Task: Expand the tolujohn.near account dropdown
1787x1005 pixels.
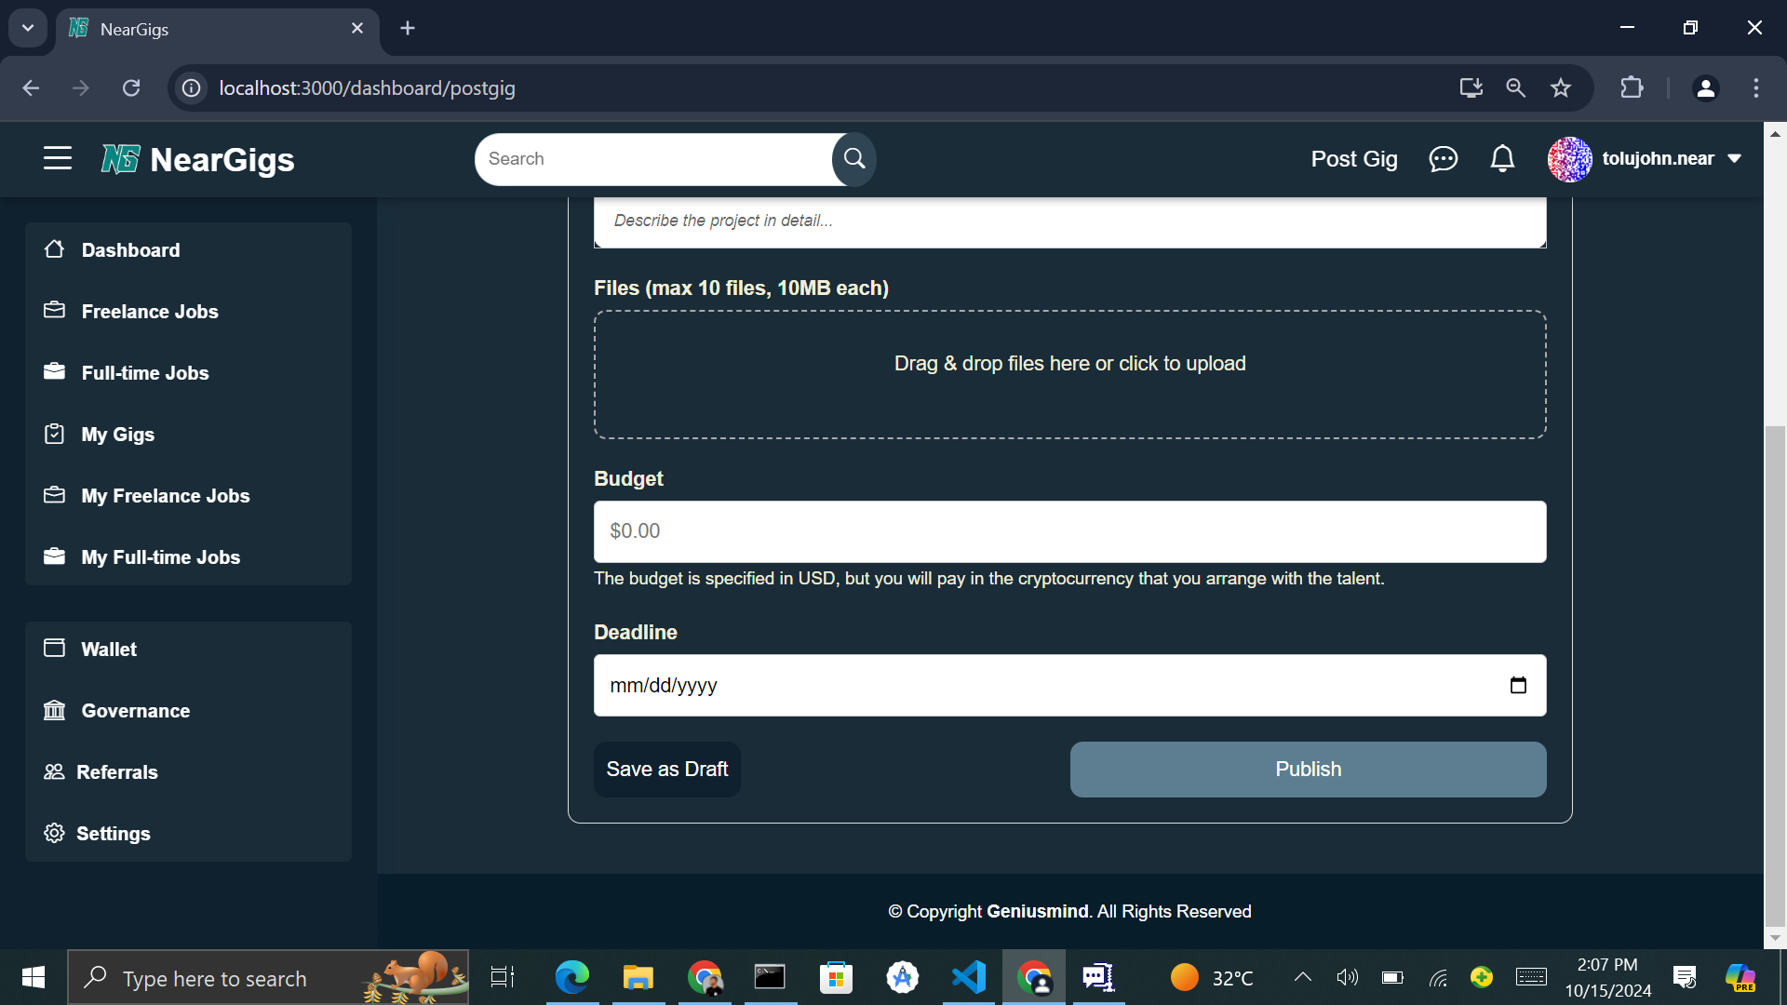Action: coord(1735,159)
